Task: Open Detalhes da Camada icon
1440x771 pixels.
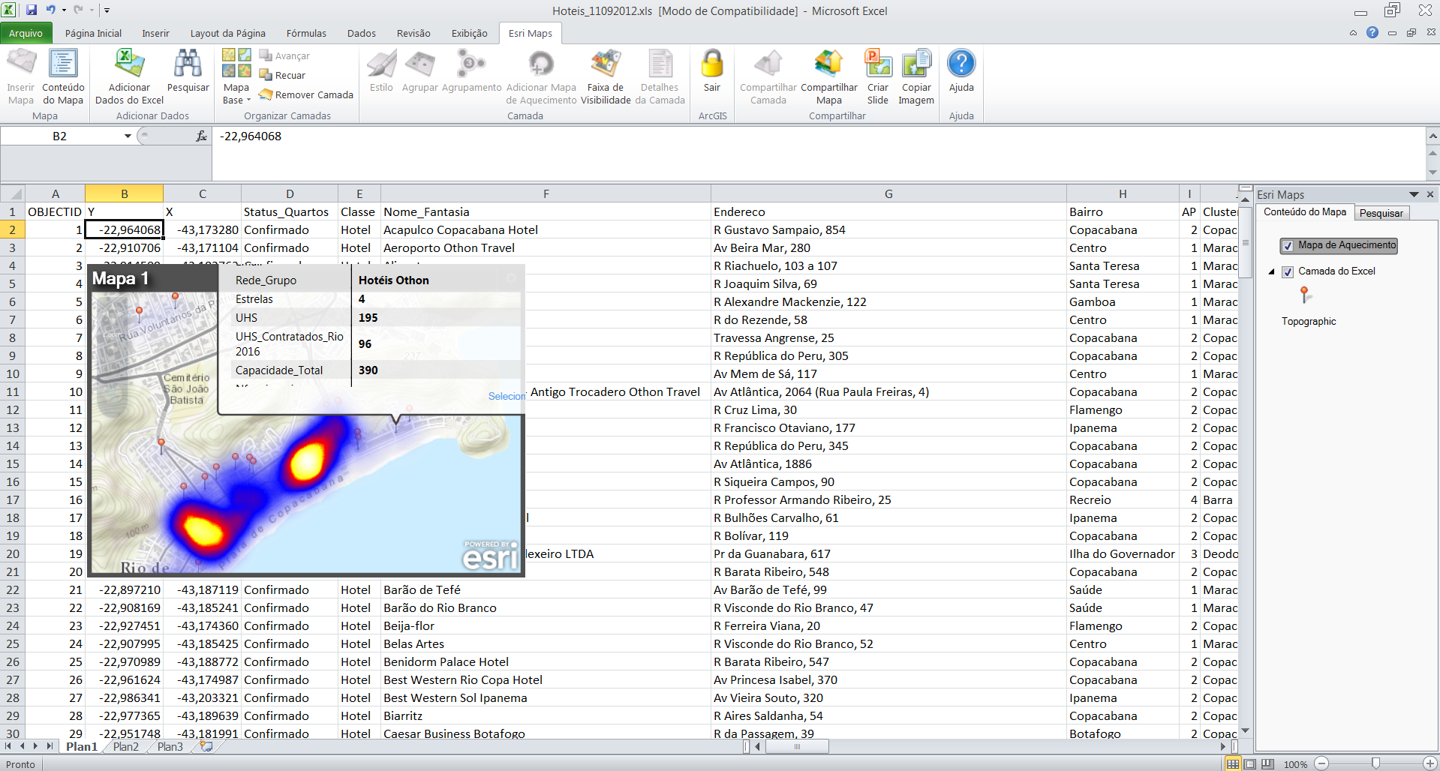Action: tap(660, 76)
